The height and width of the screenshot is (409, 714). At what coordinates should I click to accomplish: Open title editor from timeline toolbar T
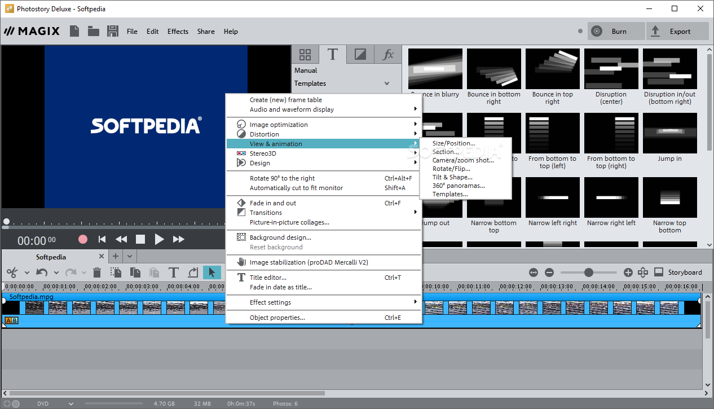click(174, 272)
